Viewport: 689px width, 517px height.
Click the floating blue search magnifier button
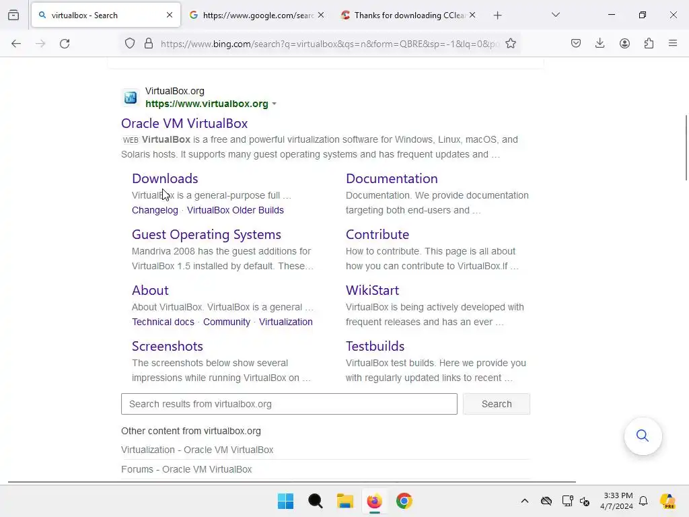coord(643,436)
